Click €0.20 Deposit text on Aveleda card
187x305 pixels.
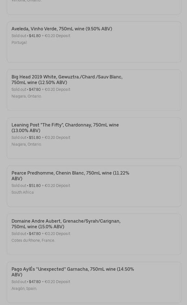57,36
